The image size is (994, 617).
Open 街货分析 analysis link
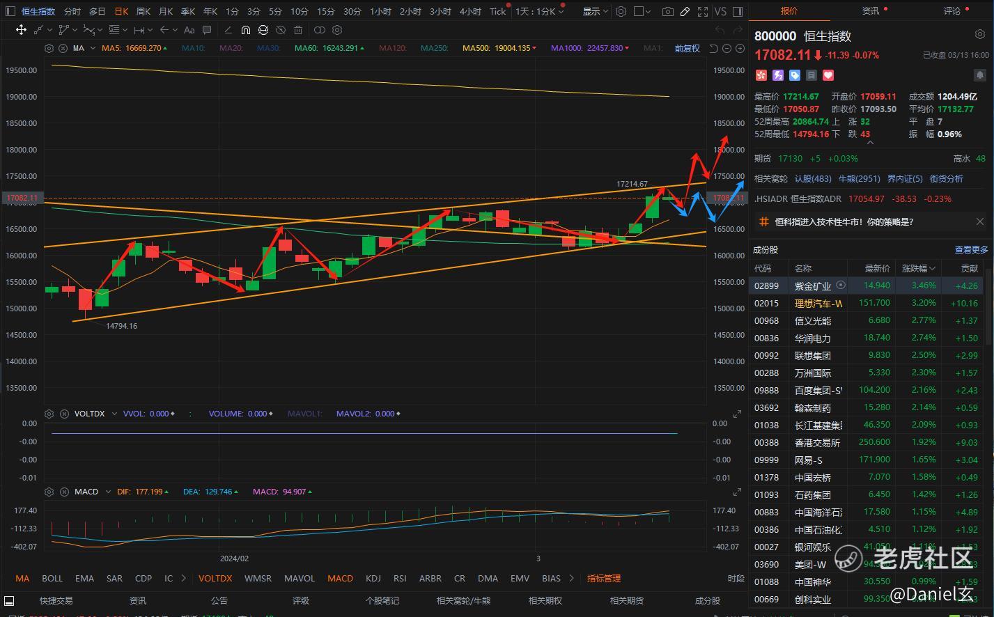(947, 179)
